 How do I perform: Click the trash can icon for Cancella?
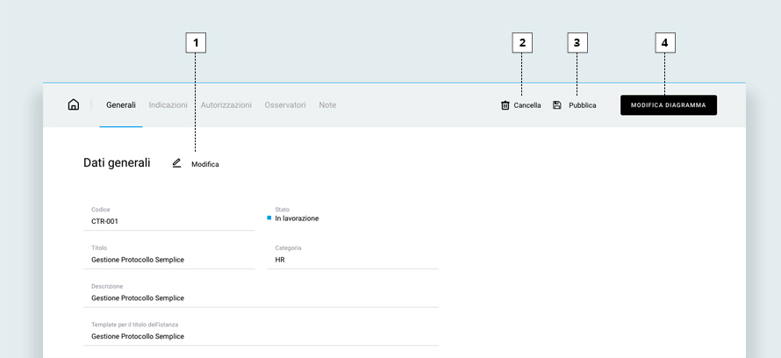[505, 105]
